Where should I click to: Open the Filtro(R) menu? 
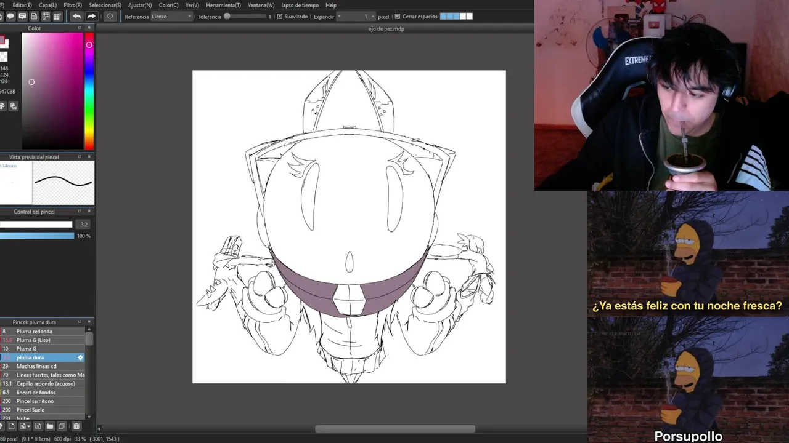pos(73,5)
